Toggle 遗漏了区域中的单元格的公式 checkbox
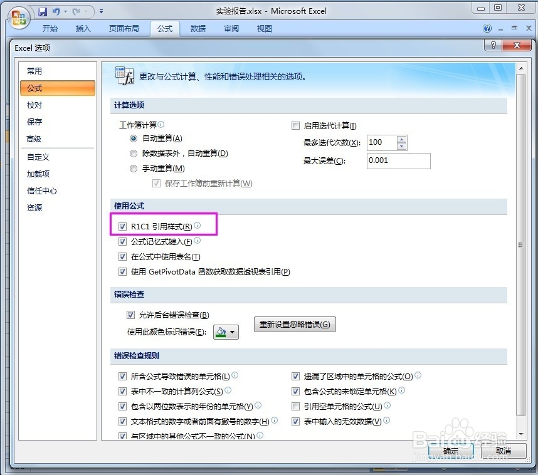The width and height of the screenshot is (538, 475). tap(295, 377)
